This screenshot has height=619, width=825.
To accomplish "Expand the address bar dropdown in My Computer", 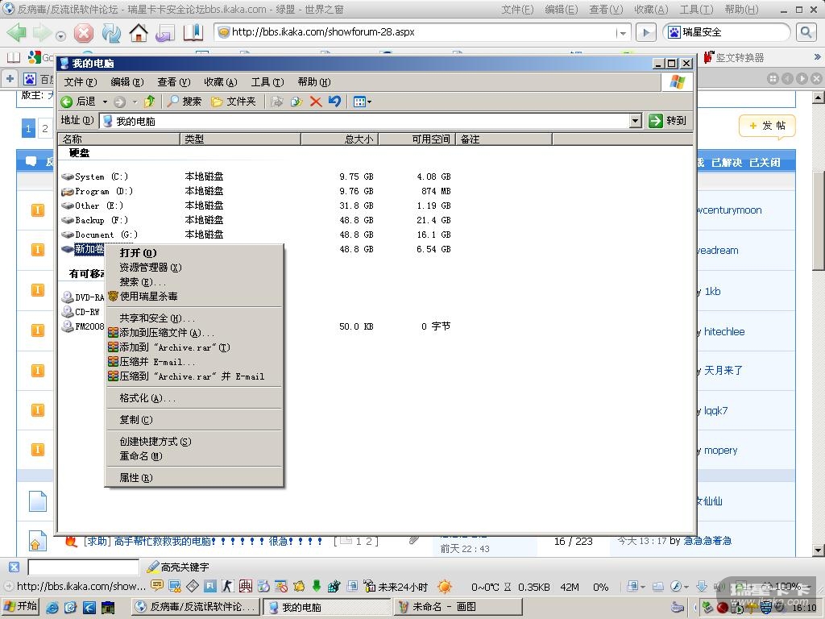I will [x=636, y=121].
